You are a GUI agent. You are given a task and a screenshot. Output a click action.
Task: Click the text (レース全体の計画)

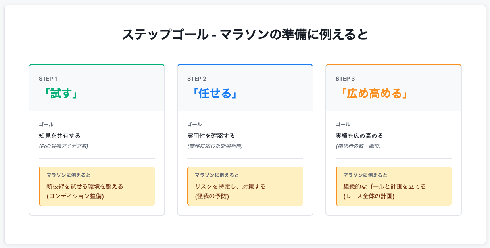pos(369,196)
